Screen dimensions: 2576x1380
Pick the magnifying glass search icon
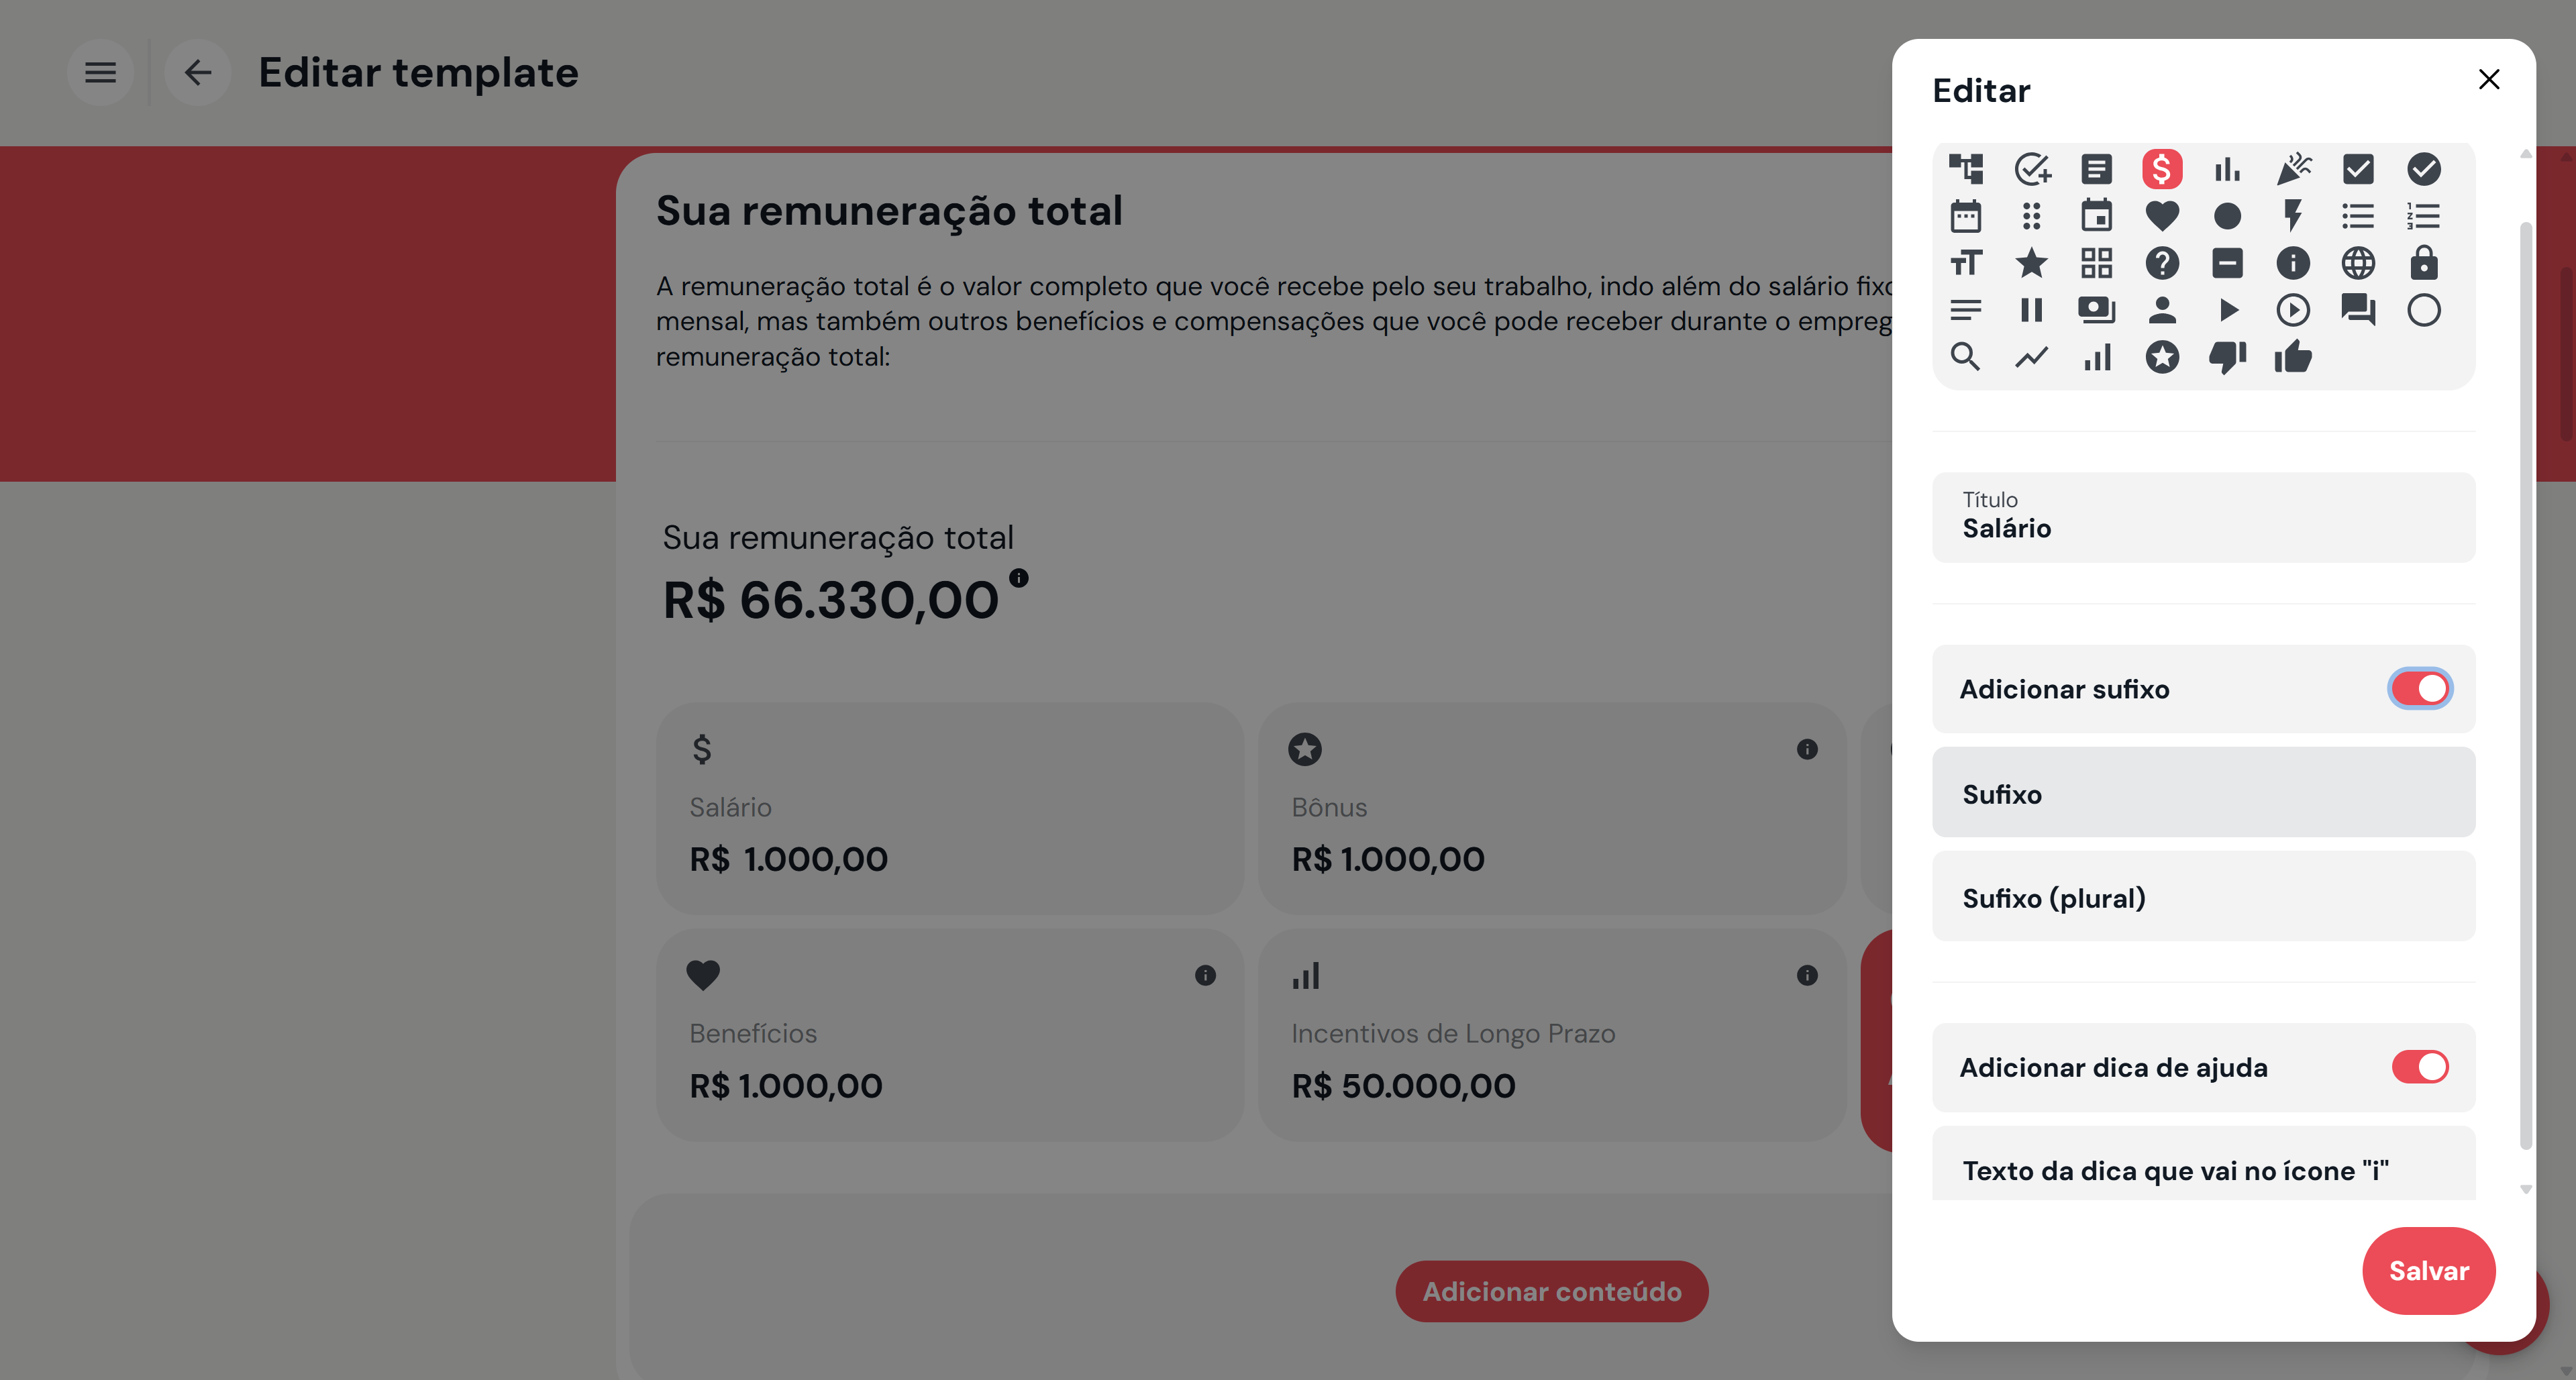(1965, 357)
